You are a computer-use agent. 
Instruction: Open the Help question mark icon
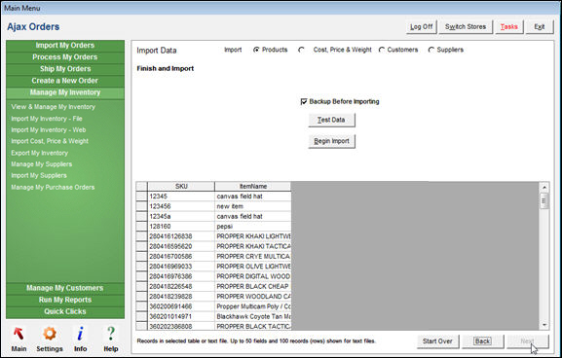pos(111,334)
